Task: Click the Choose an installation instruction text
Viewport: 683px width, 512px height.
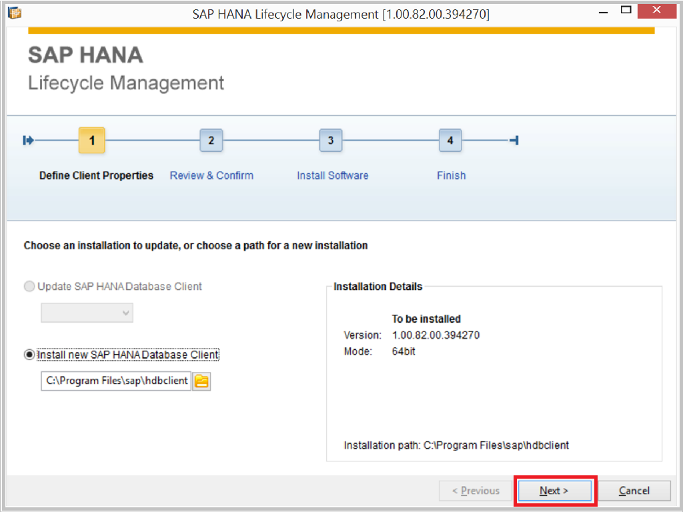Action: pyautogui.click(x=195, y=245)
